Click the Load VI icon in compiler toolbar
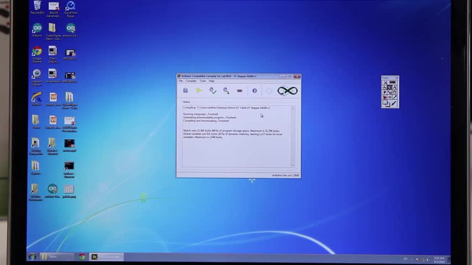The height and width of the screenshot is (265, 472). pyautogui.click(x=186, y=91)
